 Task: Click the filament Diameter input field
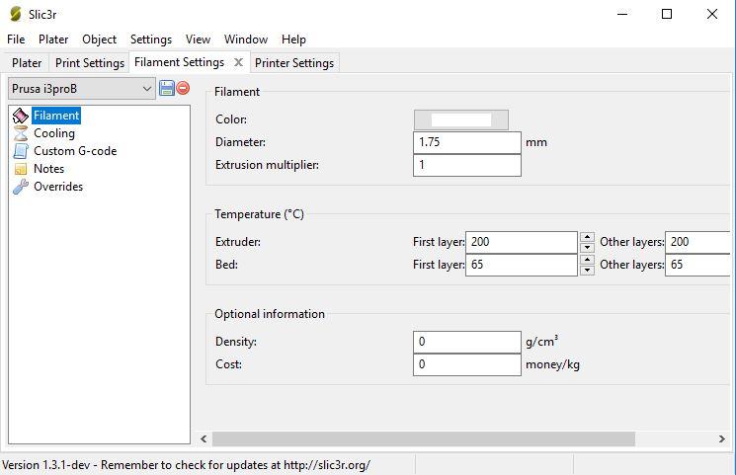click(x=466, y=142)
